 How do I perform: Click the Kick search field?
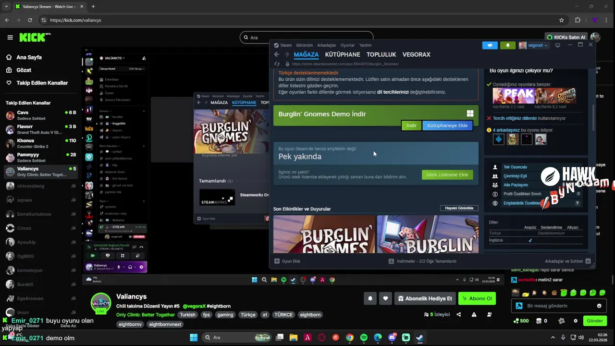click(x=307, y=37)
